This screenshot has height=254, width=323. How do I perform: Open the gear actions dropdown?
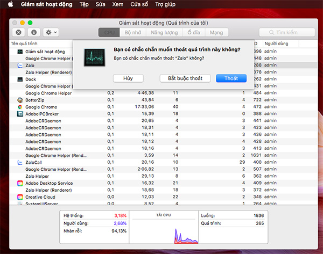[x=51, y=32]
